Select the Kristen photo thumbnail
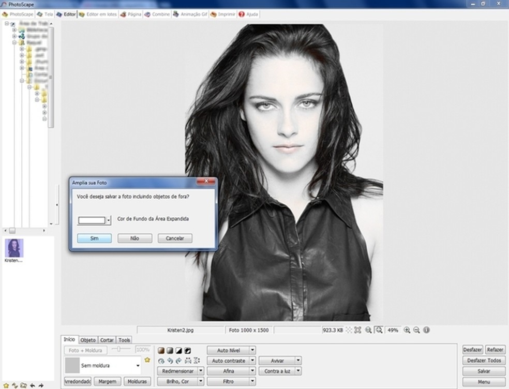The height and width of the screenshot is (389, 509). [14, 248]
